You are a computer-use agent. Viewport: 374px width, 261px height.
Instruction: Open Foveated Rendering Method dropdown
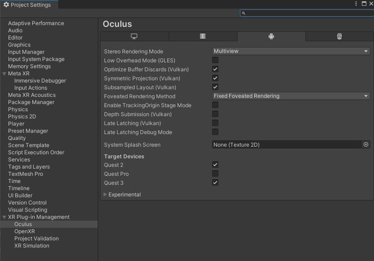coord(291,96)
